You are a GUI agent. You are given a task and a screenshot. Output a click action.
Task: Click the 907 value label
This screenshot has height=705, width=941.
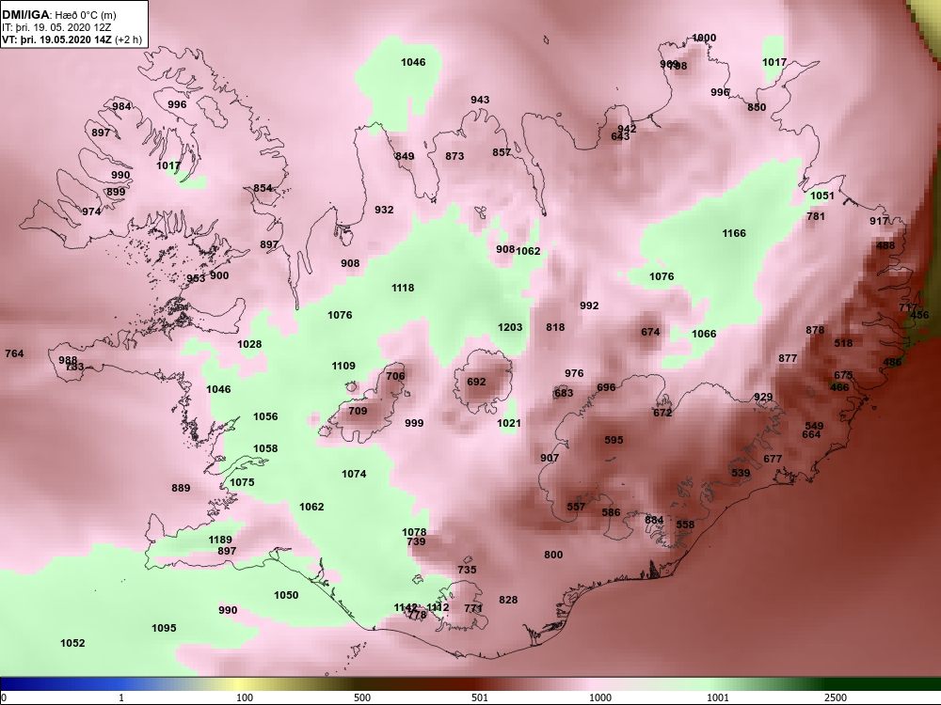tap(550, 458)
